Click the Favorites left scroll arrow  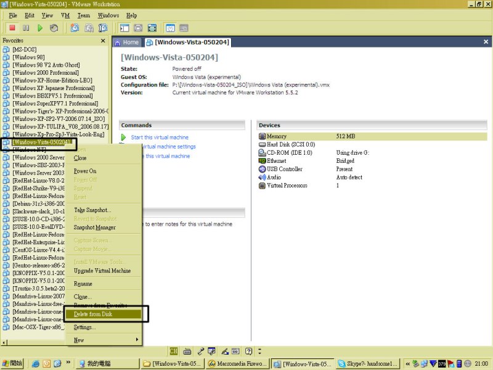coord(4,342)
